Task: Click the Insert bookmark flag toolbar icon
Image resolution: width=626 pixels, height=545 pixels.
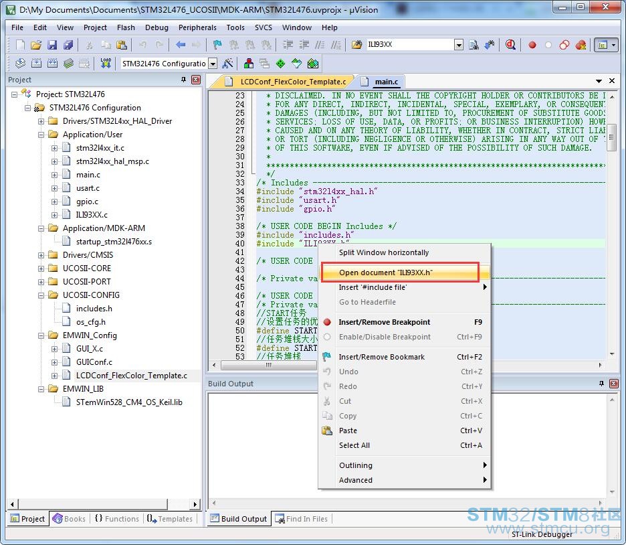Action: click(217, 45)
